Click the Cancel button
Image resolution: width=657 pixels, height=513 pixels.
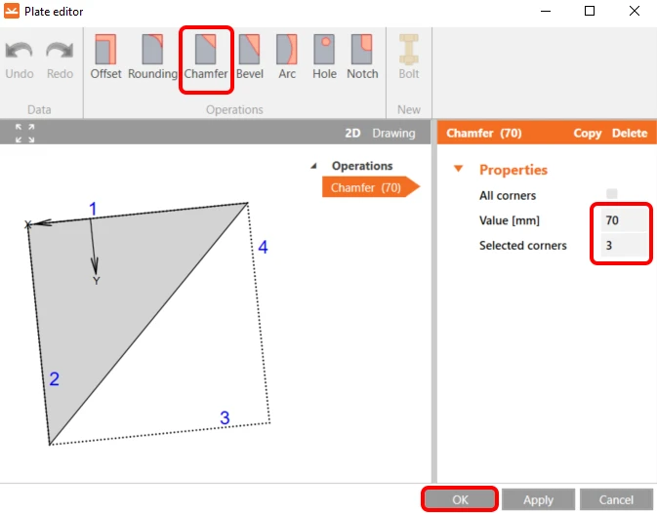point(616,499)
